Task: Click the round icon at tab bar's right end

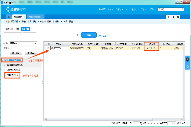Action: [x=178, y=17]
